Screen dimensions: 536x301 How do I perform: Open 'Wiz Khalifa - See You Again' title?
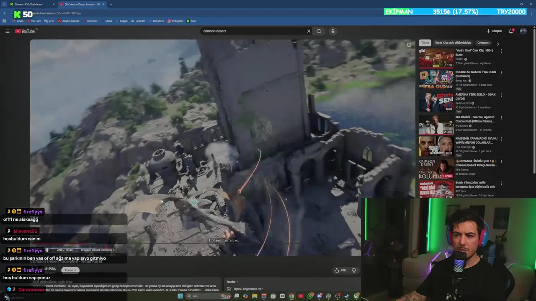click(x=475, y=120)
